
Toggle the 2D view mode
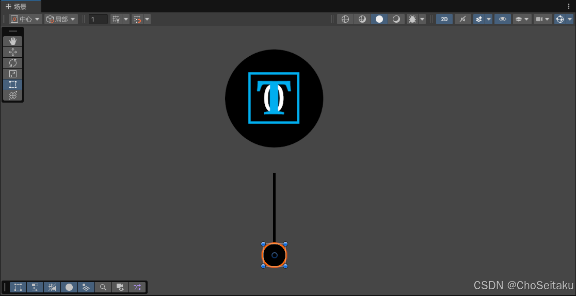pos(444,19)
